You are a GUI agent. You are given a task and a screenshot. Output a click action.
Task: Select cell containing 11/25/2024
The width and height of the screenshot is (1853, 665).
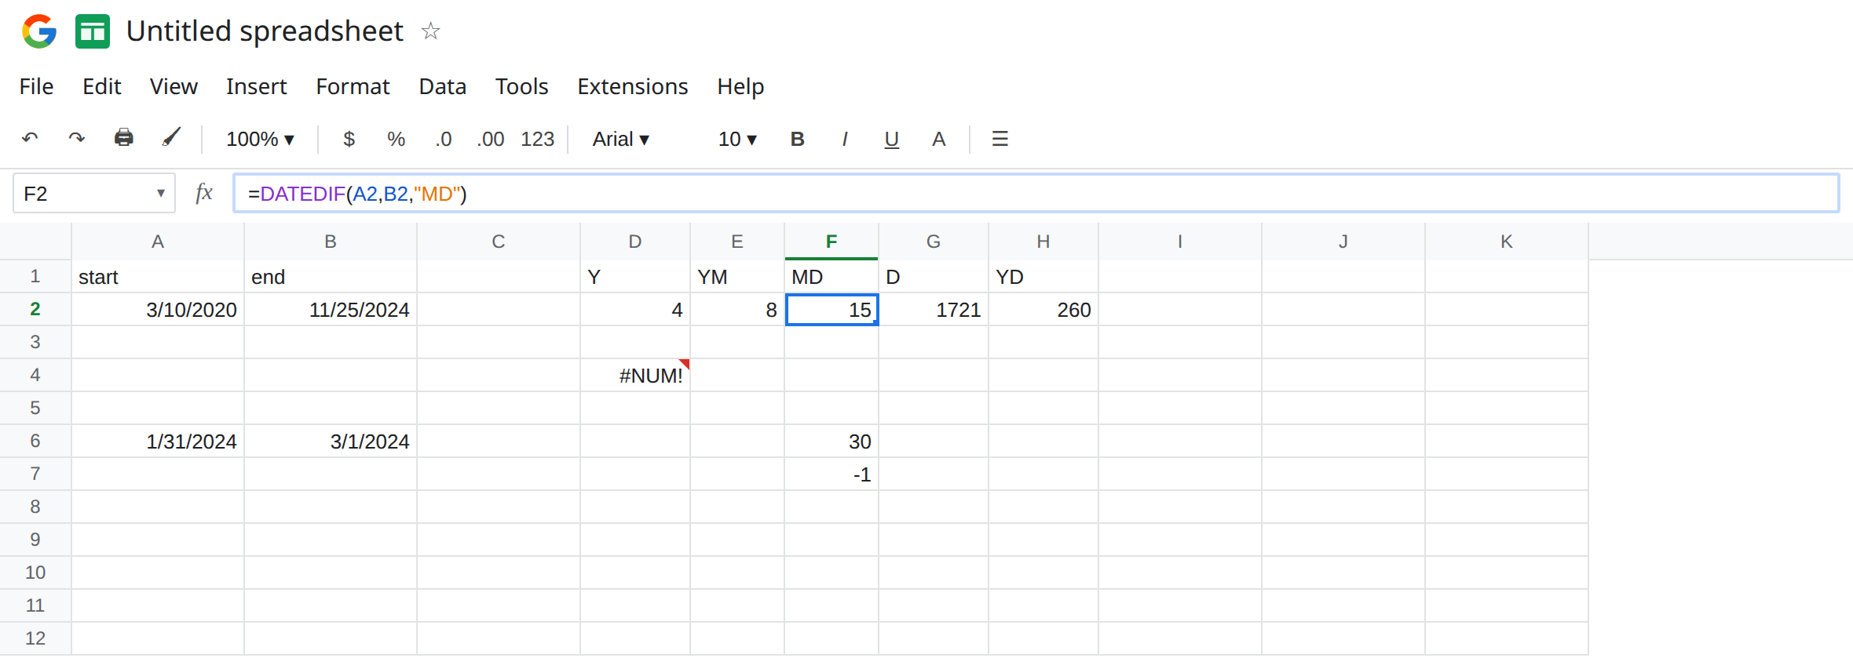[331, 309]
